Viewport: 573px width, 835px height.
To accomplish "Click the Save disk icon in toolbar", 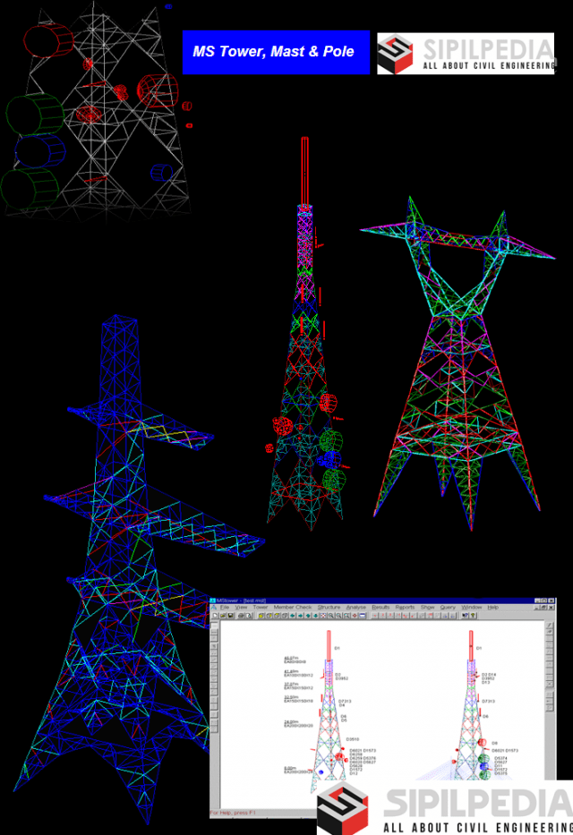I will (x=229, y=617).
